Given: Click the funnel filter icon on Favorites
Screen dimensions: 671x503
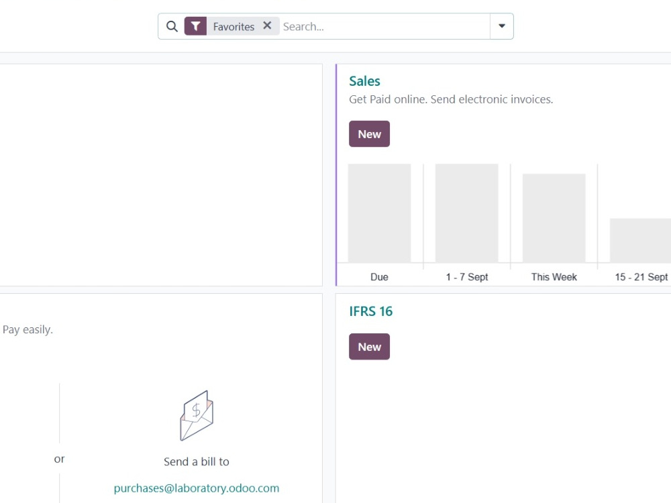Looking at the screenshot, I should tap(195, 27).
